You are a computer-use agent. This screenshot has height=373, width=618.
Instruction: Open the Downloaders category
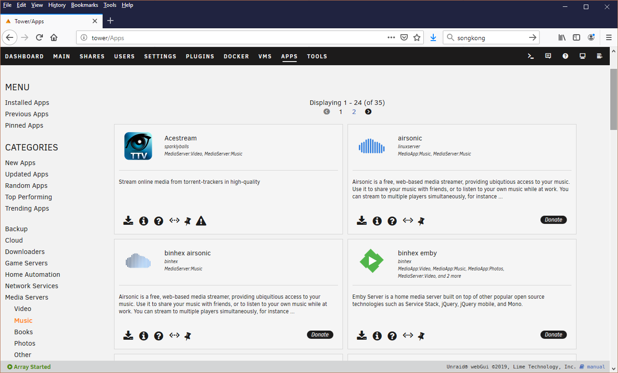coord(25,252)
